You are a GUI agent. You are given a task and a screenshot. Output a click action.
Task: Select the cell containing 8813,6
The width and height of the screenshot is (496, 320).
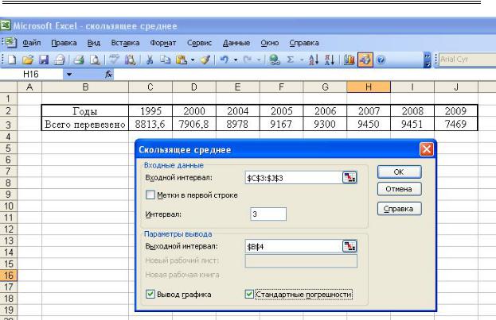pos(150,124)
